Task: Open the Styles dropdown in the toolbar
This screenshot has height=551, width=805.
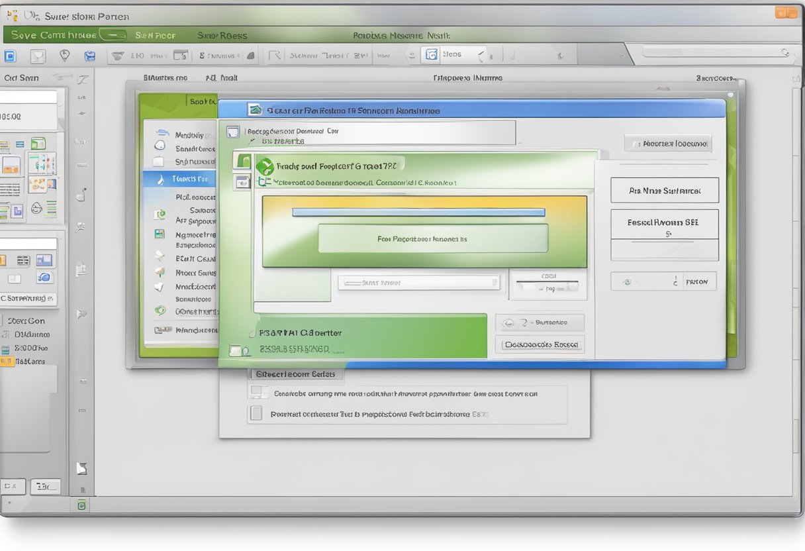Action: [481, 55]
